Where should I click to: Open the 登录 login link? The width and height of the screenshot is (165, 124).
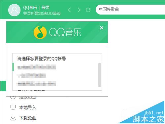(46, 8)
